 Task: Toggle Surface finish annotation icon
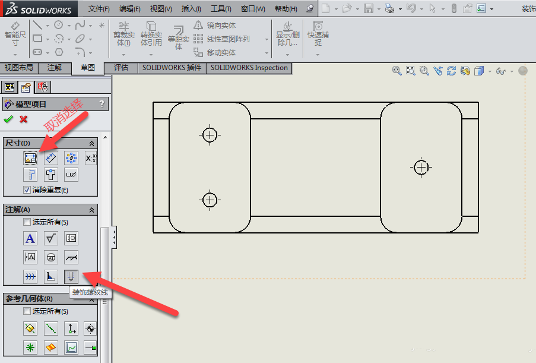pos(50,238)
